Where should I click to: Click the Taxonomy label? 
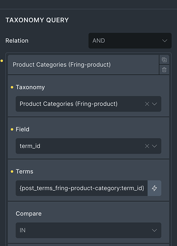[x=30, y=87]
